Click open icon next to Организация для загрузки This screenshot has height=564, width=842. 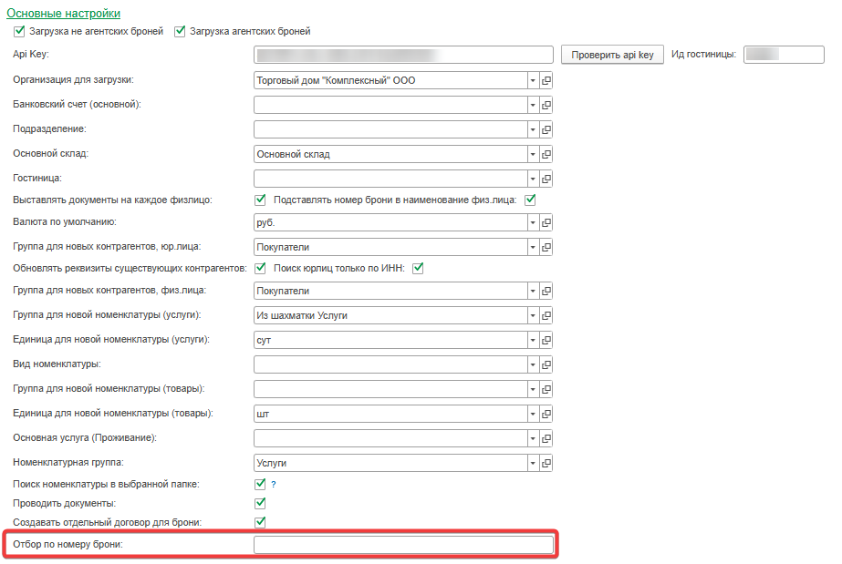547,80
